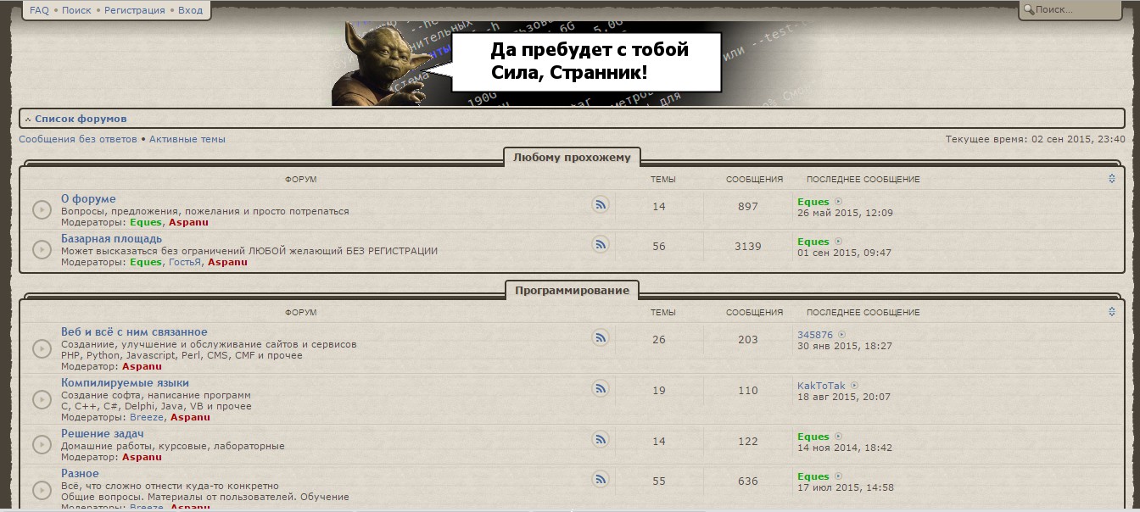The height and width of the screenshot is (512, 1140).
Task: Click the search magnifier icon
Action: 1029,10
